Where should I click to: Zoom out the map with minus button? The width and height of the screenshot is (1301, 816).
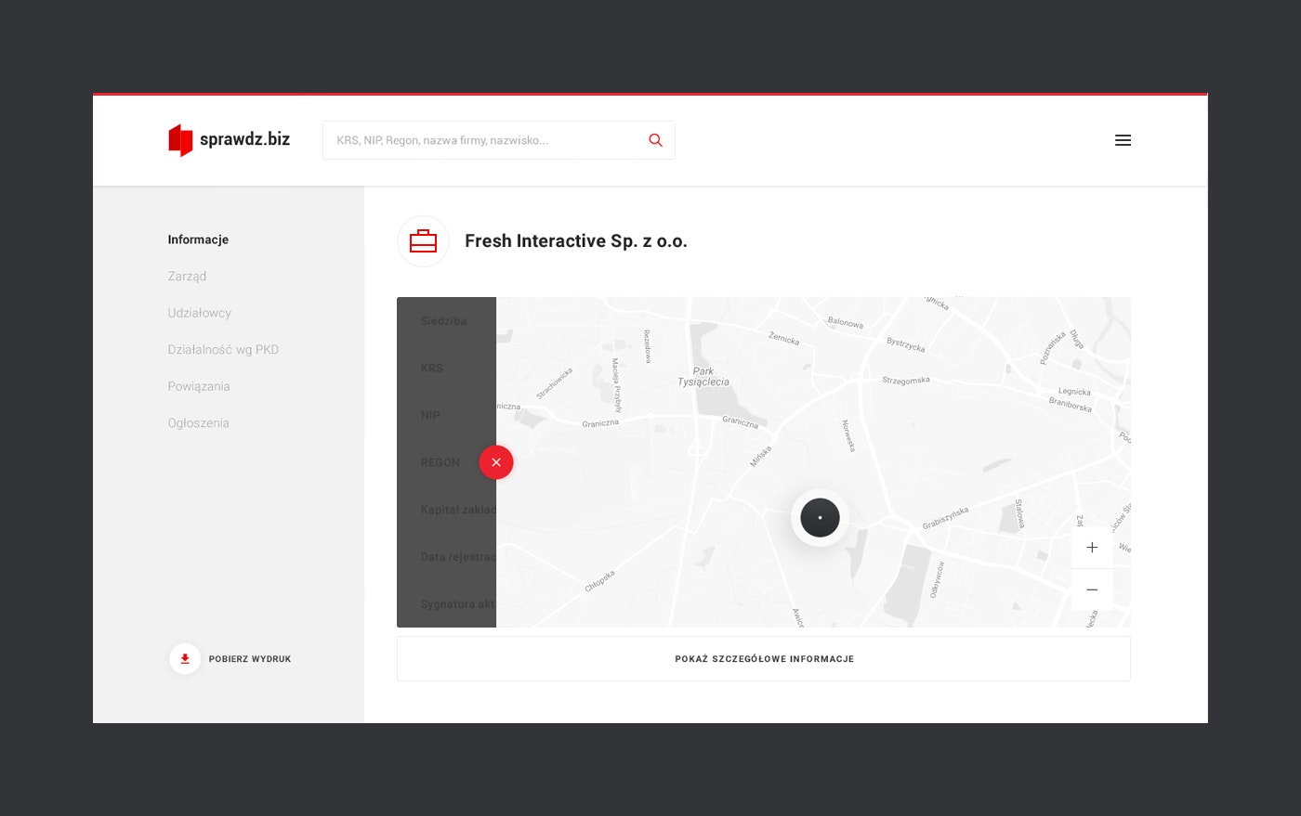(1092, 589)
